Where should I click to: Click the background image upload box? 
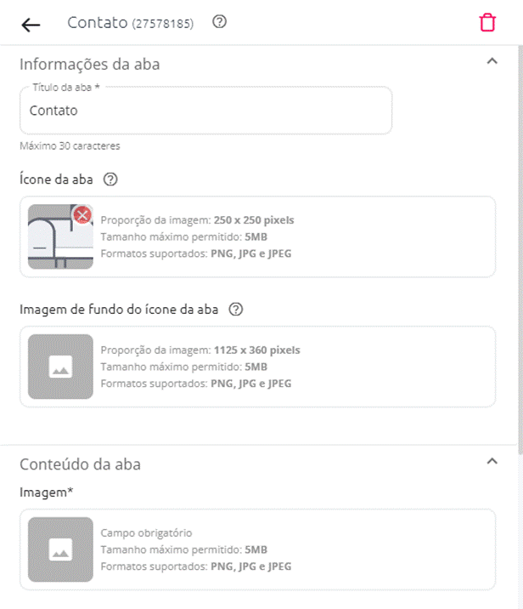[258, 367]
